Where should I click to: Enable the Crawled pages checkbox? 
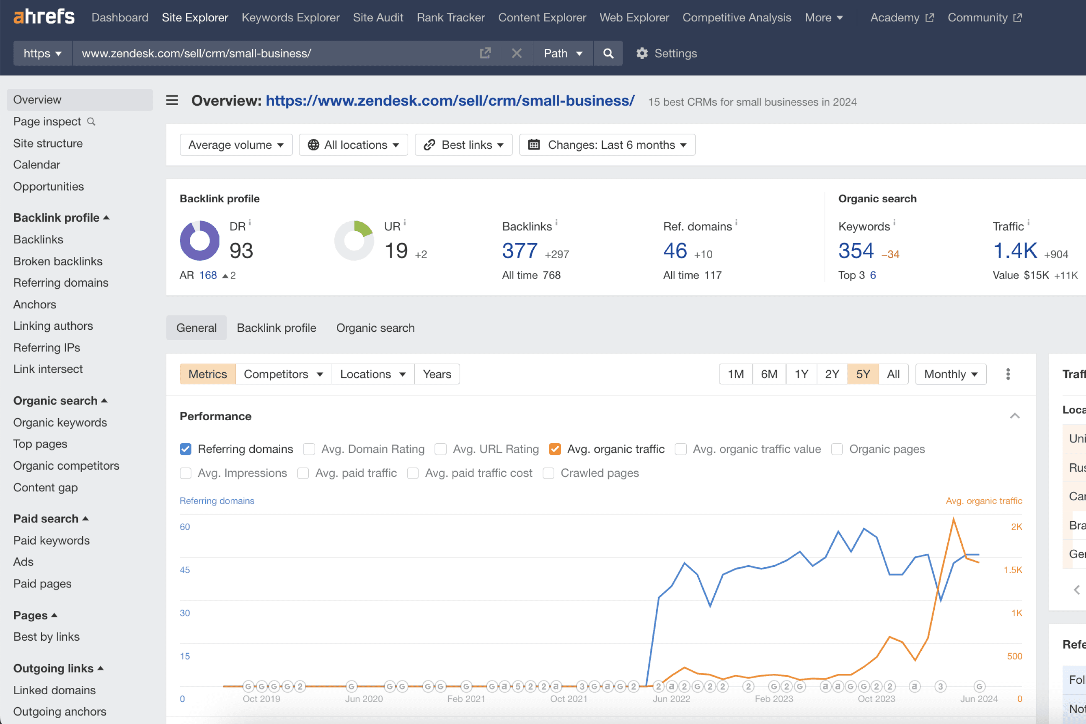click(x=548, y=473)
